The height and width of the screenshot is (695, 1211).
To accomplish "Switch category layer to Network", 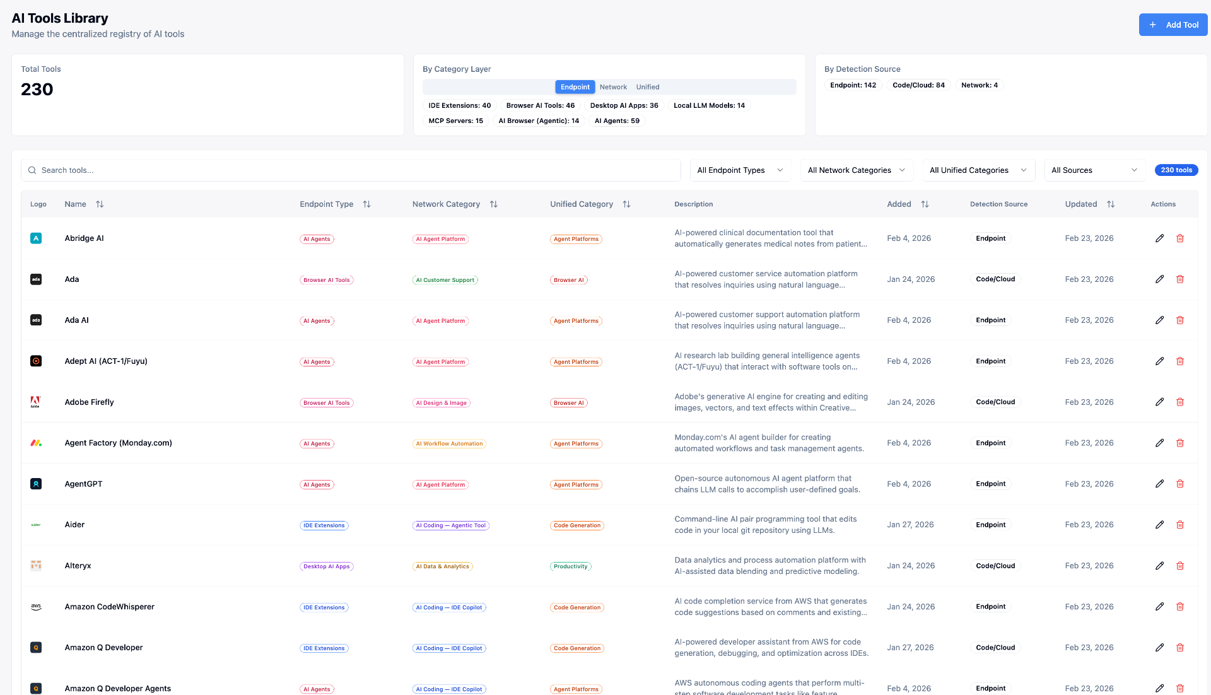I will [613, 87].
